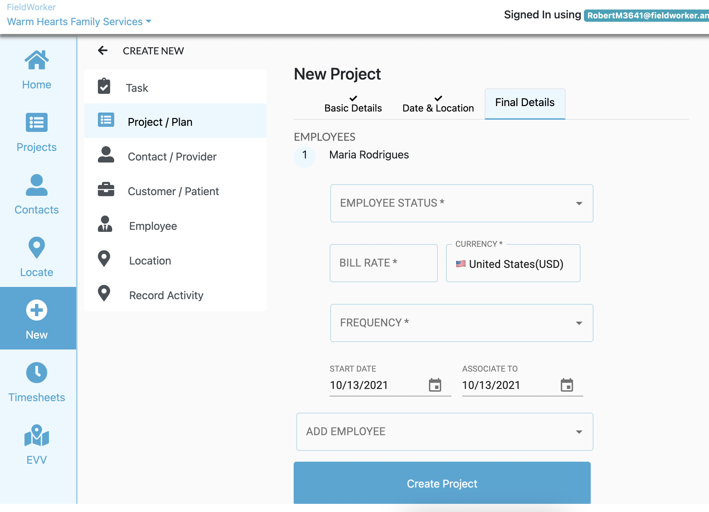Select Contact / Provider from create list
The height and width of the screenshot is (512, 709).
click(x=172, y=157)
